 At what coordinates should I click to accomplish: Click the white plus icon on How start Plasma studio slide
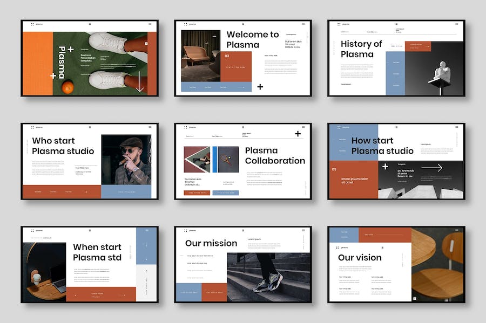coord(385,167)
